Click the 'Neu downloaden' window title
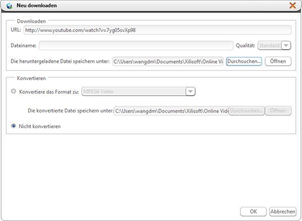This screenshot has height=221, width=302. (37, 6)
